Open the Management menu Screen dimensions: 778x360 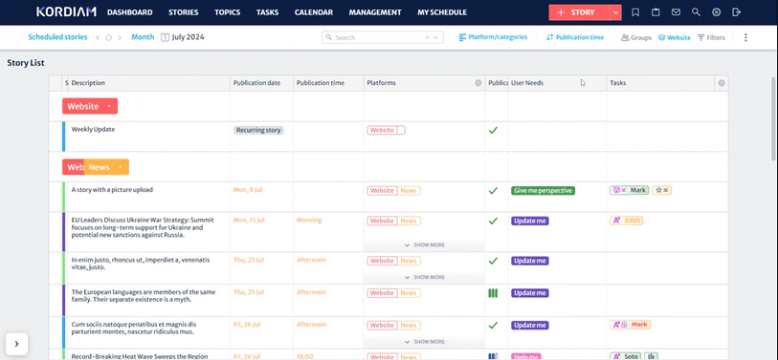click(375, 12)
